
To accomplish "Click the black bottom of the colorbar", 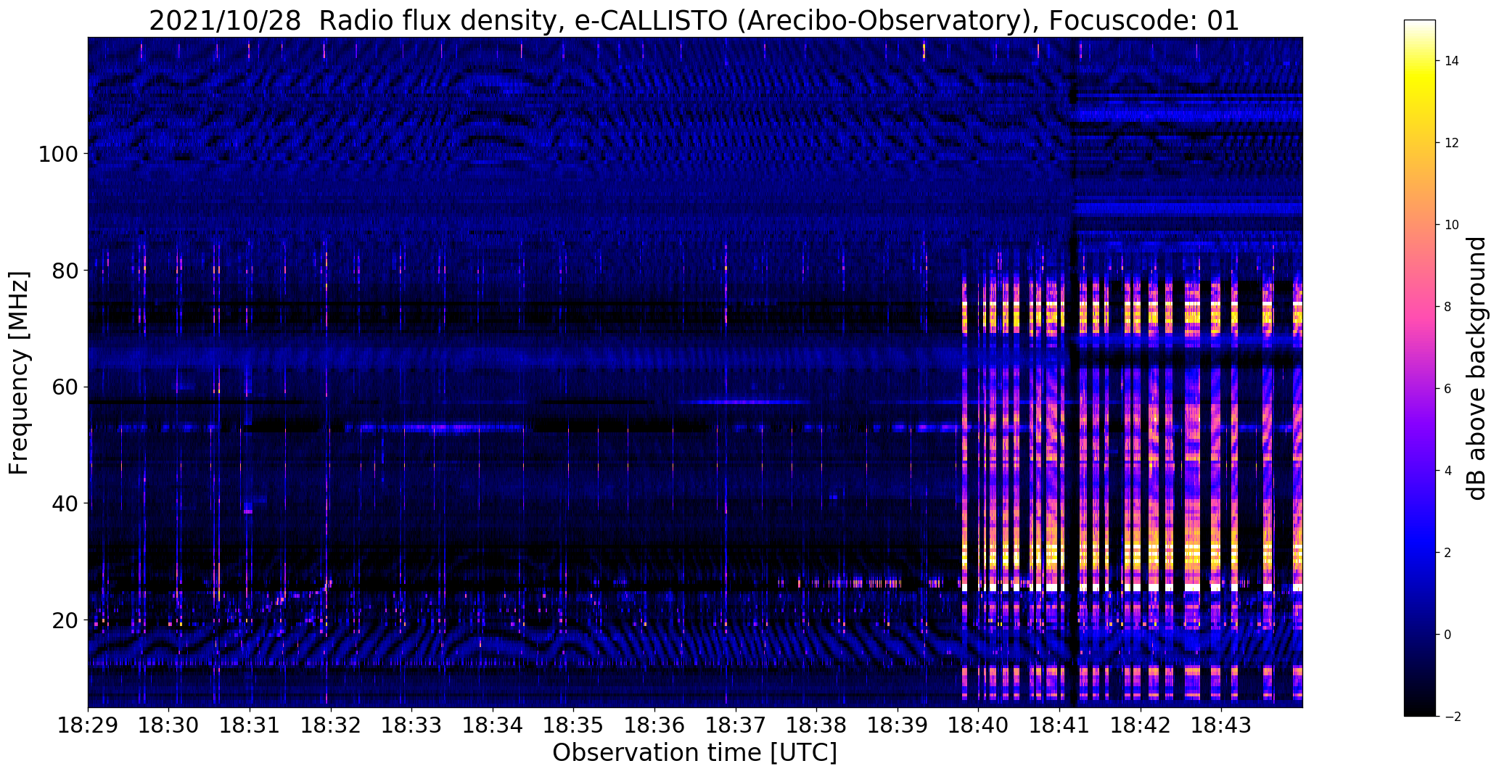I will pos(1420,707).
